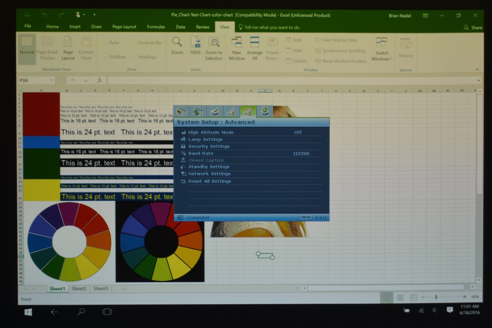Viewport: 492px width, 328px height.
Task: Switch to Page Break Preview in ribbon
Action: coord(47,49)
